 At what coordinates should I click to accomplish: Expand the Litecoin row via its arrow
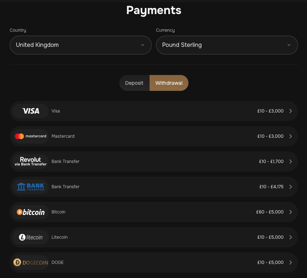click(290, 237)
